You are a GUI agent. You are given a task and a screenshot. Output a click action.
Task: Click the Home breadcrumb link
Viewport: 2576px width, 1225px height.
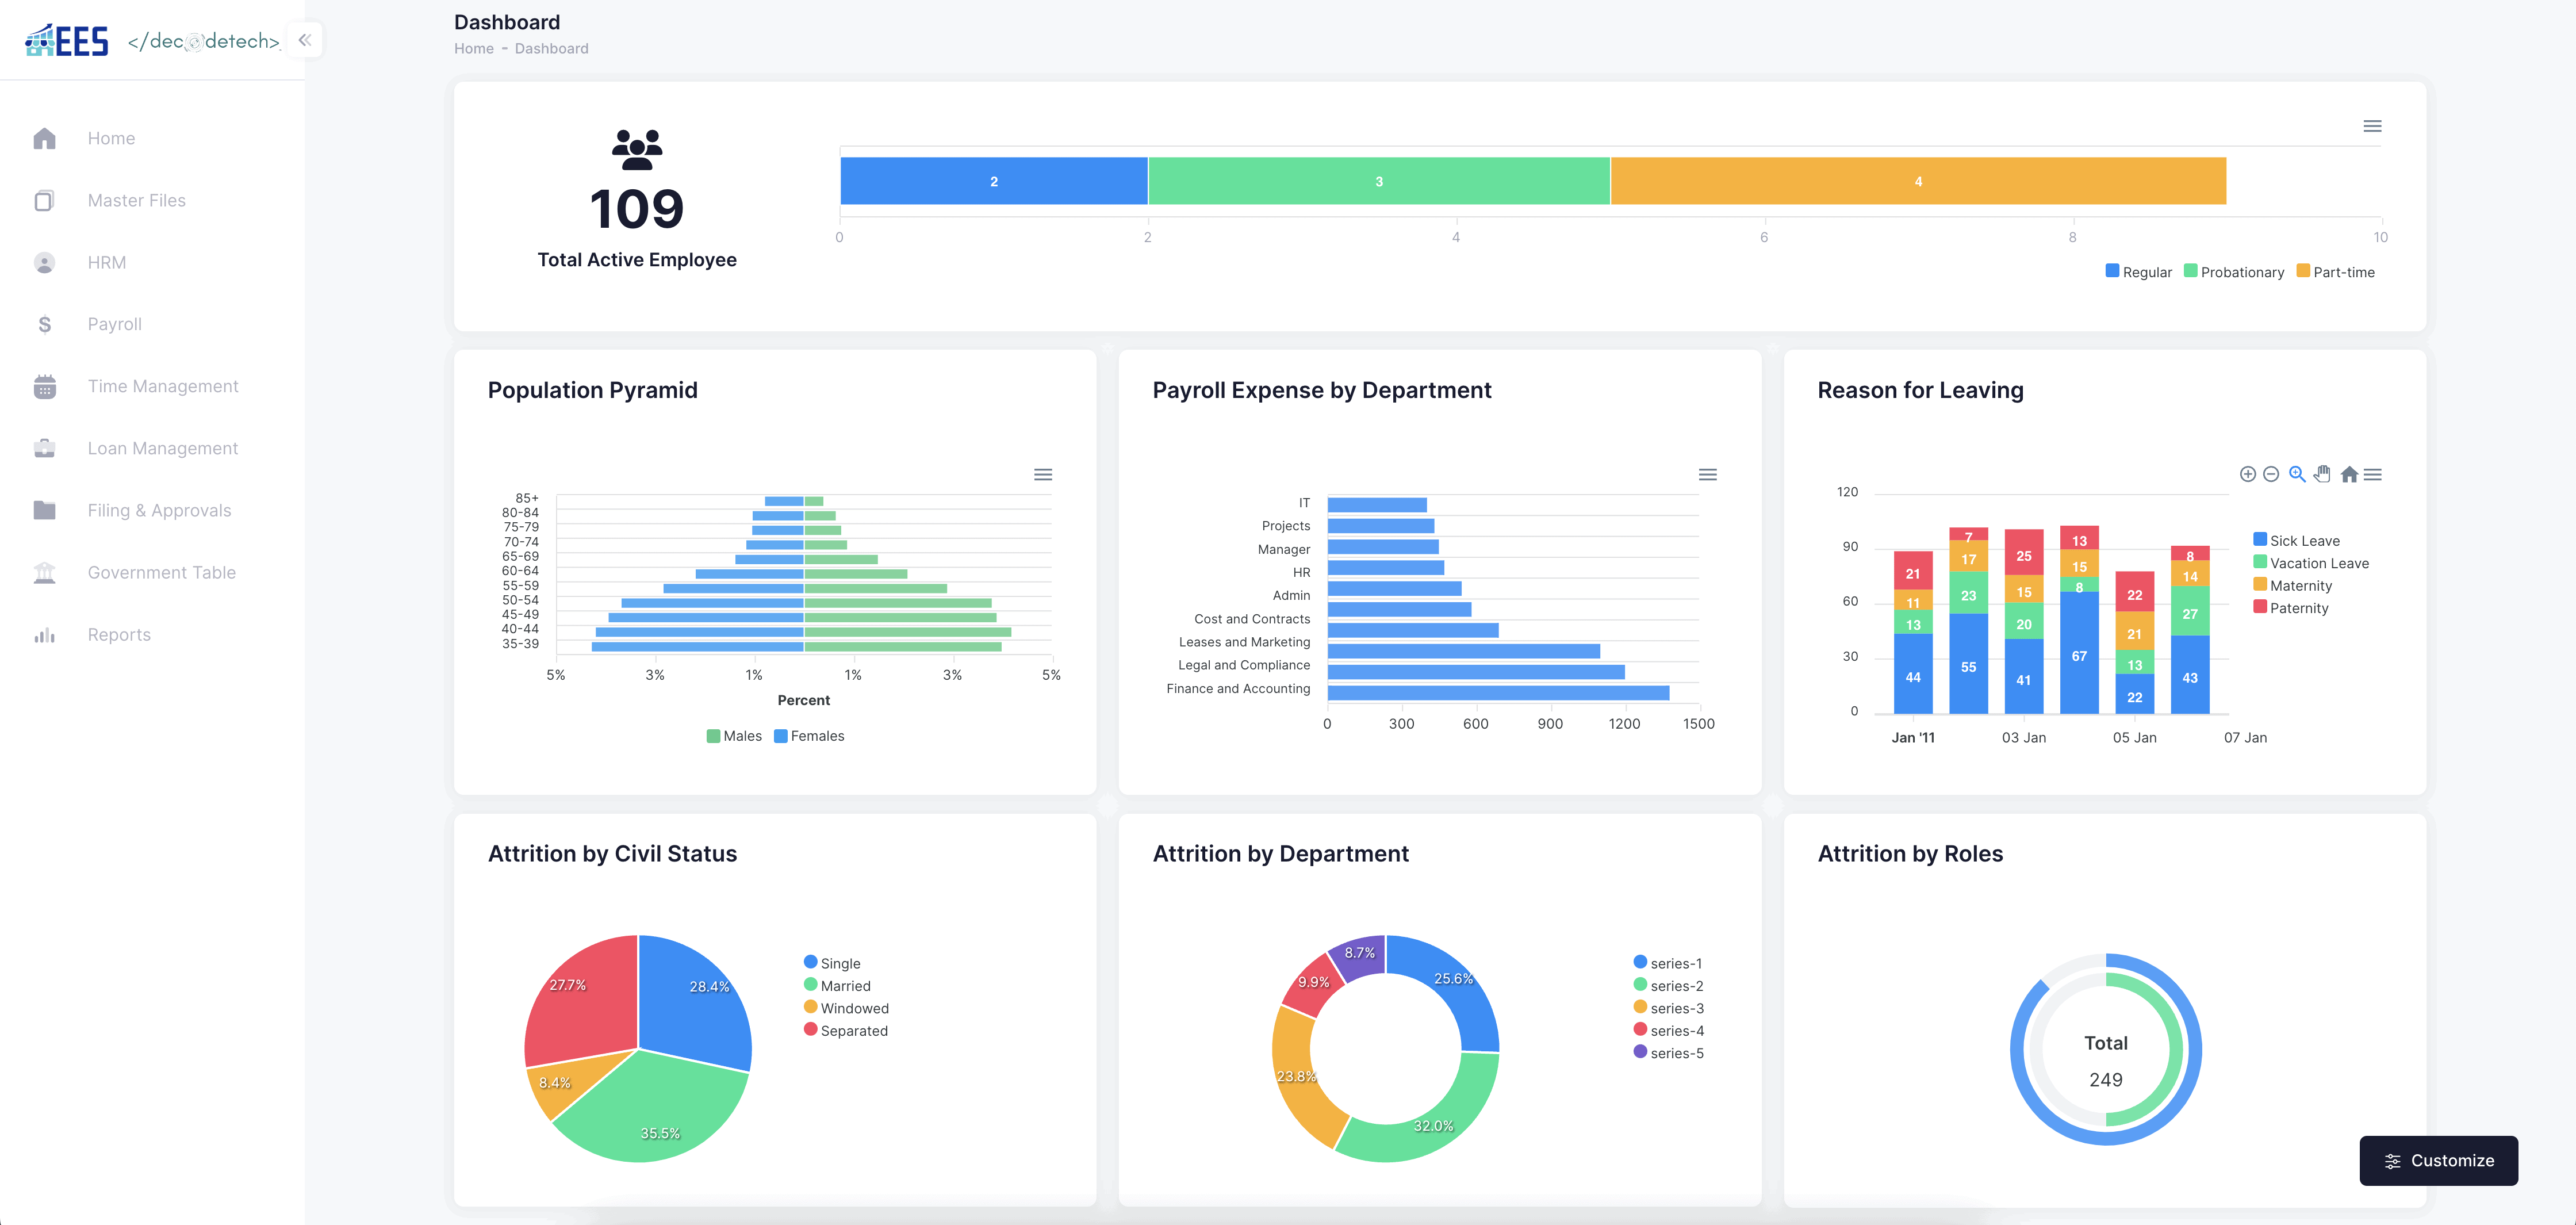[x=472, y=48]
